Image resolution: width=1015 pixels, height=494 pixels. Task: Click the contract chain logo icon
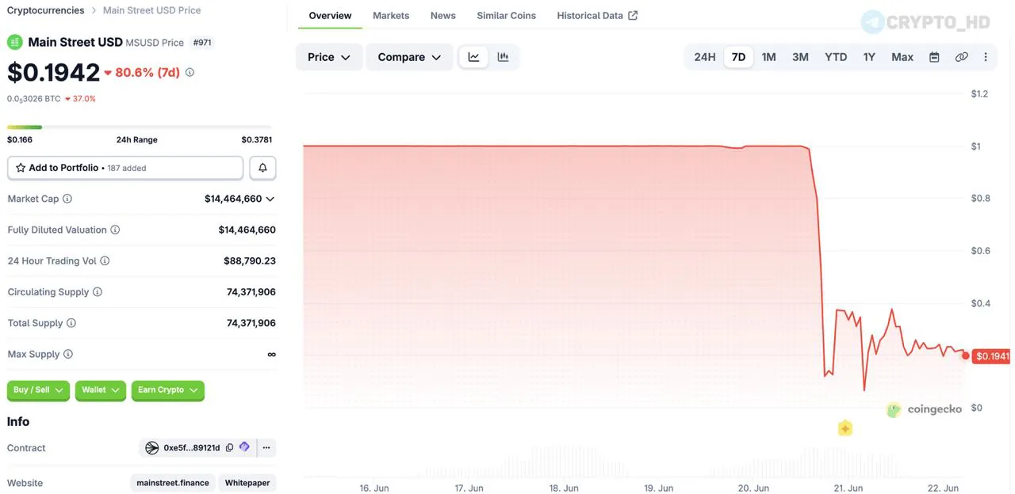coord(152,447)
